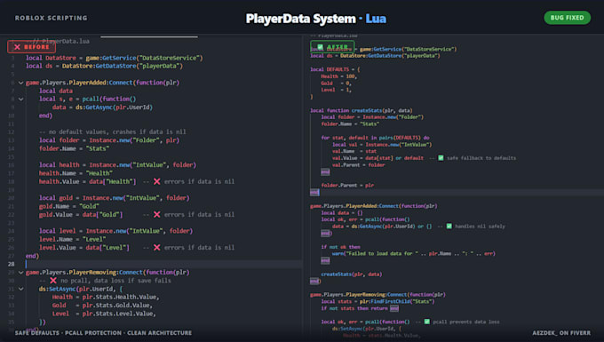Click the 'AEZDEK_ ON FIVERR' credit text

click(561, 333)
